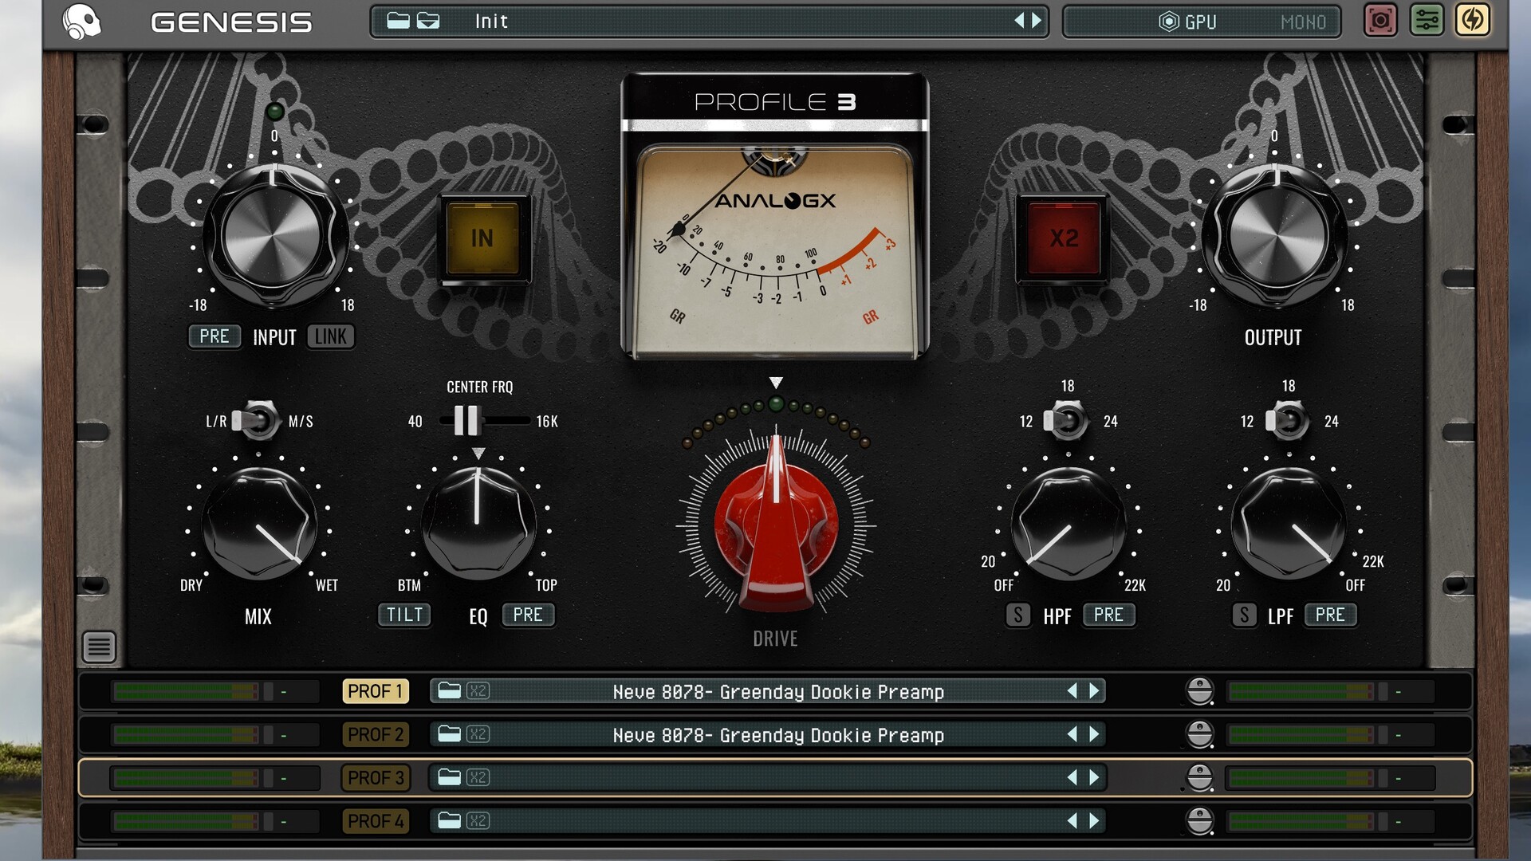Flip the L/R to M/S switch

point(257,421)
